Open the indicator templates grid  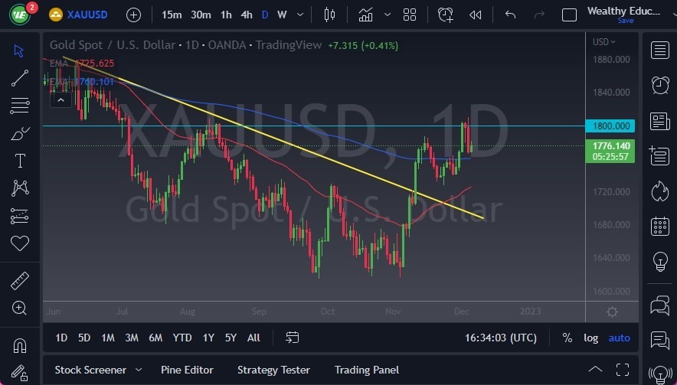coord(409,15)
